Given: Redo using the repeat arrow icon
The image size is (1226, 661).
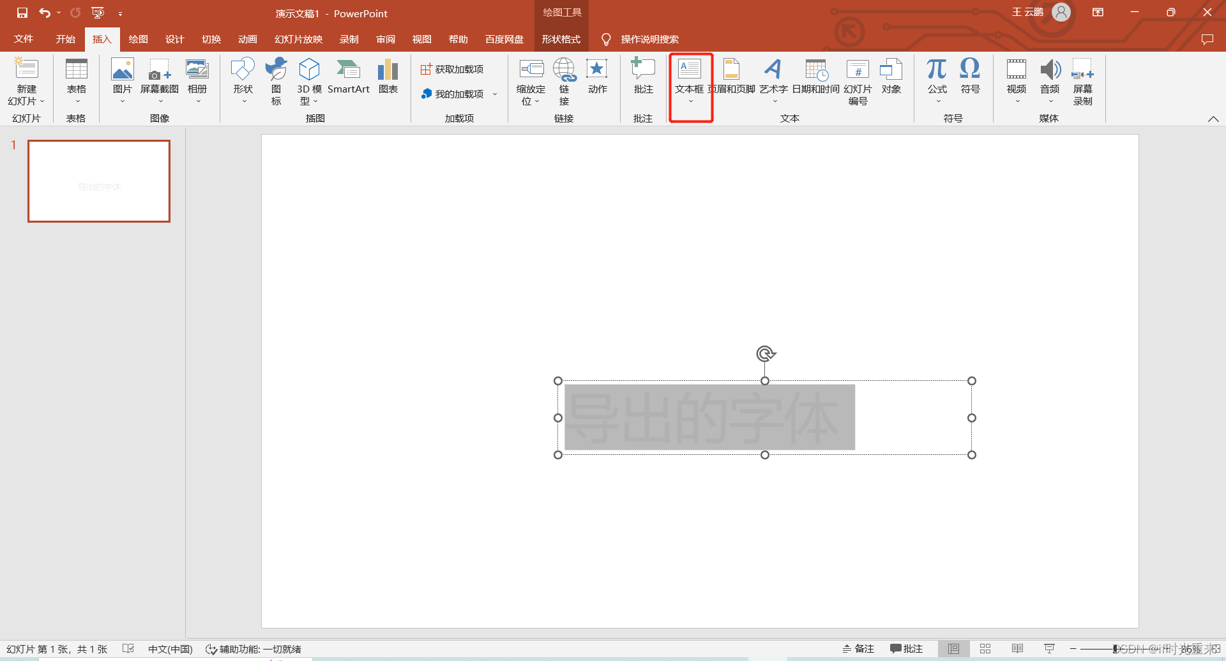Looking at the screenshot, I should (75, 13).
